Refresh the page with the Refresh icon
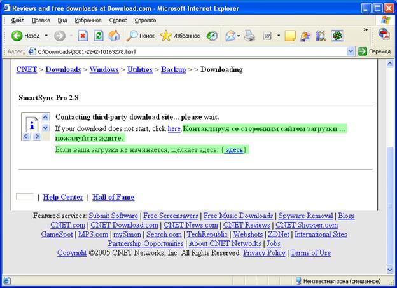This screenshot has height=288, width=397. tap(98, 36)
